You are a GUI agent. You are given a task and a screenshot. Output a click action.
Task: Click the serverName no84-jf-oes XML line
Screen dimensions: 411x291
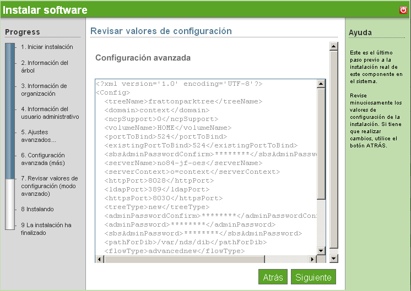[x=183, y=163]
